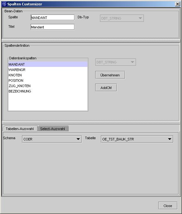The width and height of the screenshot is (182, 214).
Task: Open the Db-Typ DBT_STRING dropdown
Action: [x=122, y=18]
